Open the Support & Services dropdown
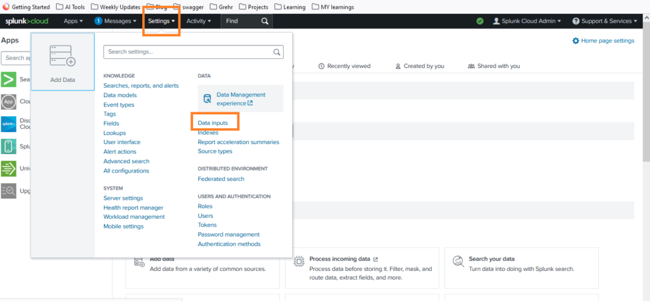The height and width of the screenshot is (302, 650). pos(605,21)
